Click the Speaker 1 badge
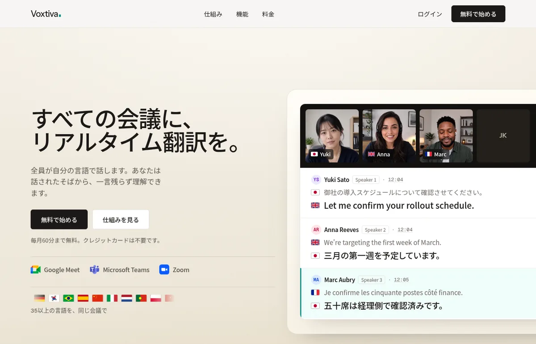Image resolution: width=536 pixels, height=344 pixels. click(366, 180)
